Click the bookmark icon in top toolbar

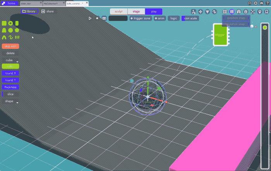coord(267,12)
